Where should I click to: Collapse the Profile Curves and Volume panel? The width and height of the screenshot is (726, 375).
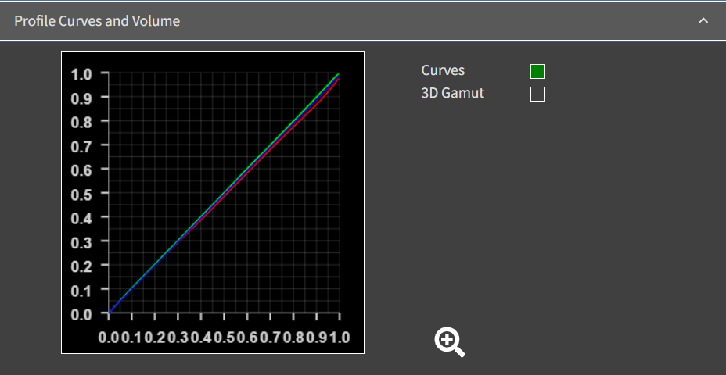click(703, 21)
